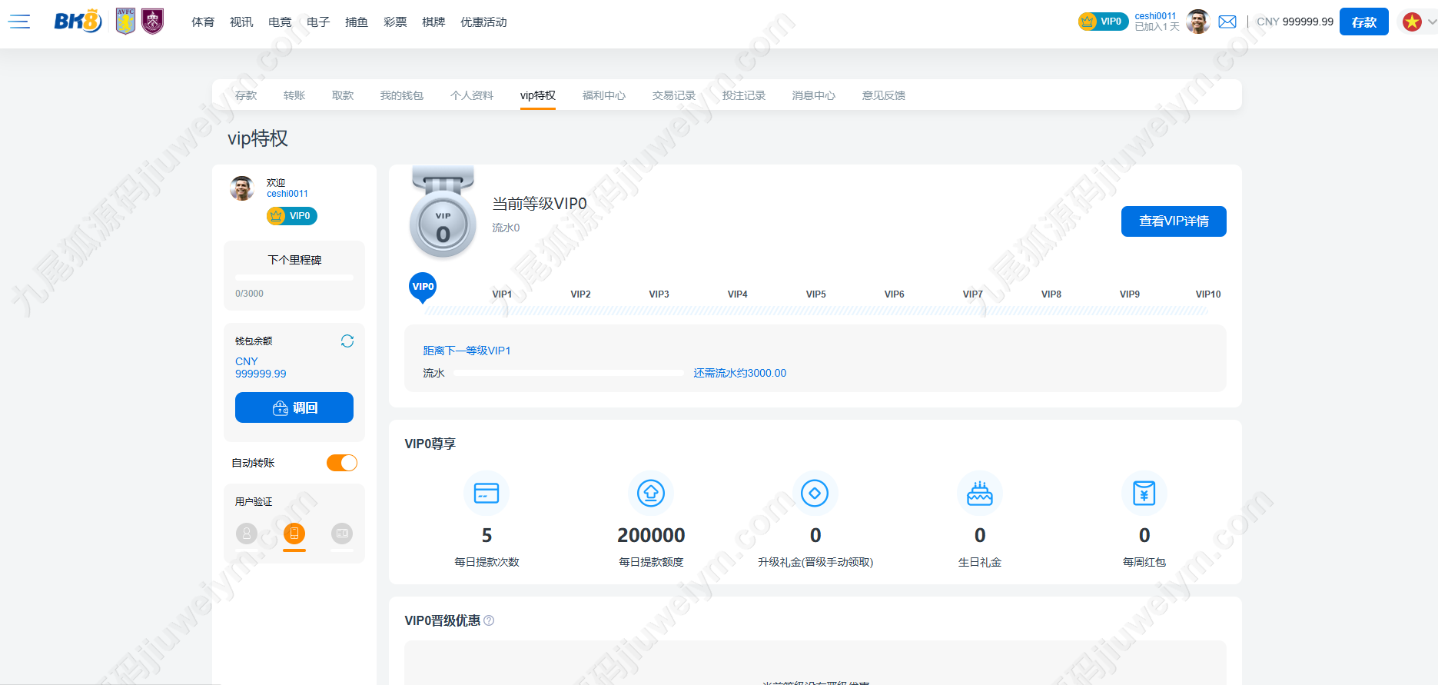
Task: Click the VIP0 marker on level progress bar
Action: coord(423,288)
